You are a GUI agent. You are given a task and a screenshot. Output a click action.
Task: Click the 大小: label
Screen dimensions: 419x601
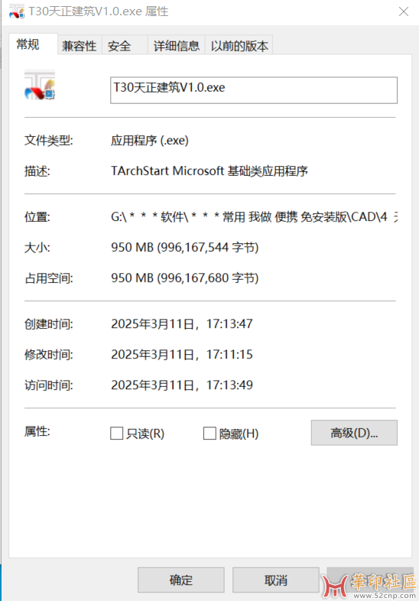(37, 247)
